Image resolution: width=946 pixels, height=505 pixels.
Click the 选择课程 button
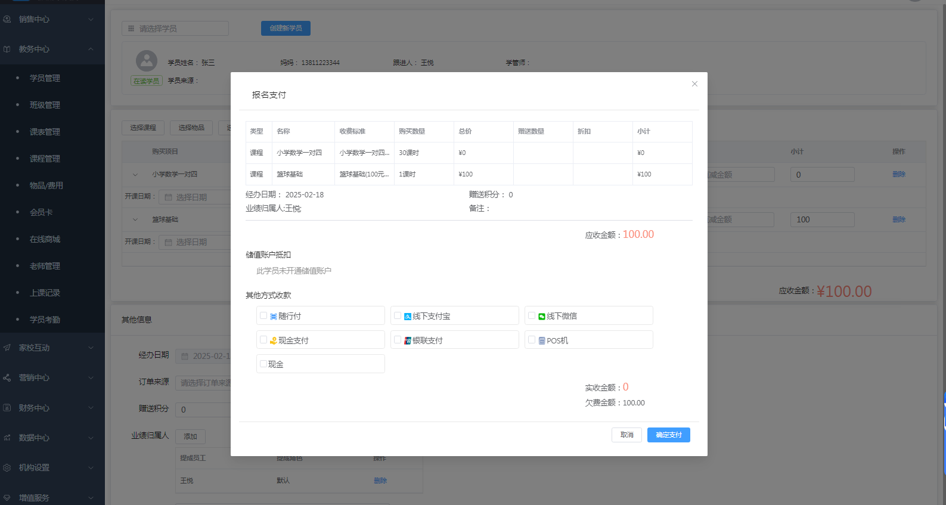pos(143,128)
